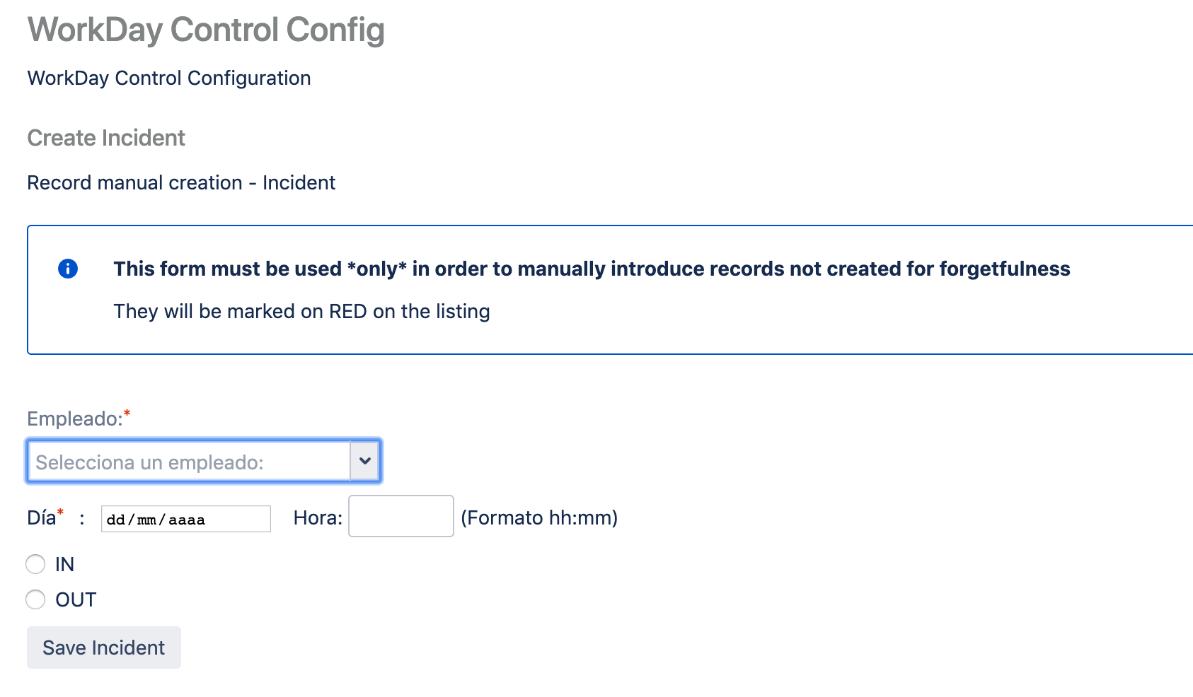
Task: Click the Create Incident section heading
Action: tap(106, 138)
